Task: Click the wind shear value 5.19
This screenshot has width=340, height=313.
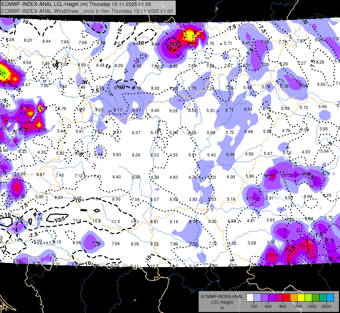Action: pyautogui.click(x=231, y=199)
